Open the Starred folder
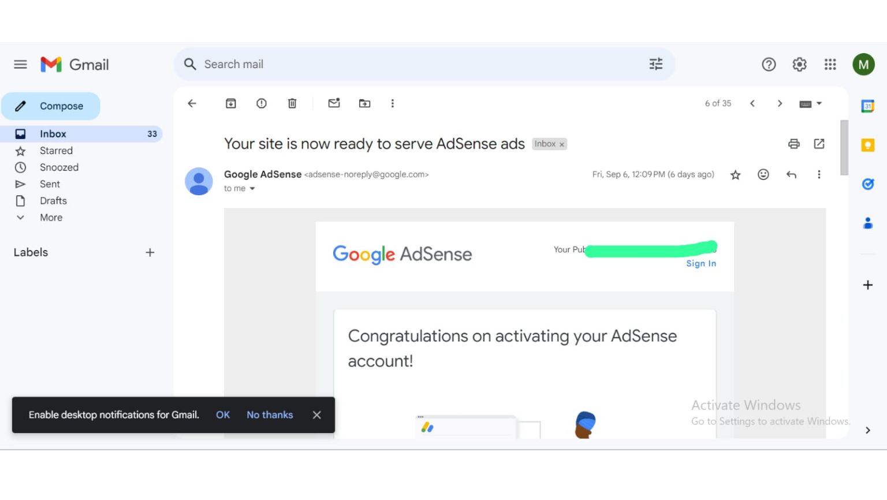 pos(56,151)
